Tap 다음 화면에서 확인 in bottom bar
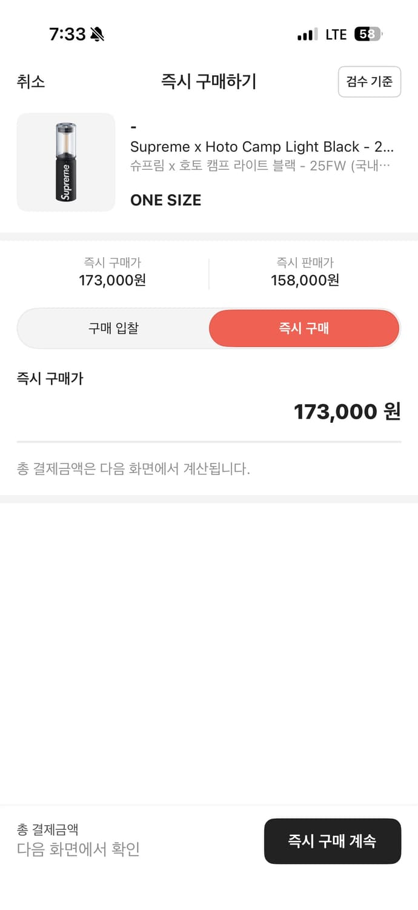Viewport: 418px width, 910px height. (x=78, y=849)
